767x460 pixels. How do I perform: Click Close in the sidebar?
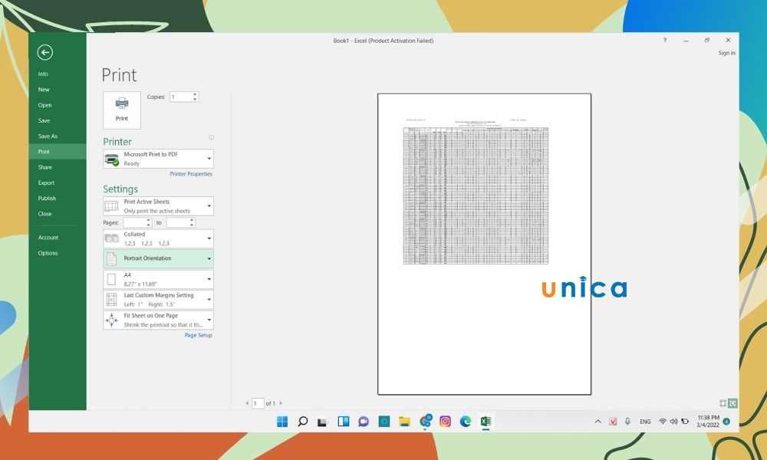click(x=44, y=214)
